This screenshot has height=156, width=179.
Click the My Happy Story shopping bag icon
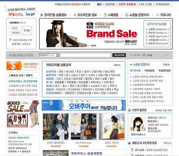[x=90, y=25]
